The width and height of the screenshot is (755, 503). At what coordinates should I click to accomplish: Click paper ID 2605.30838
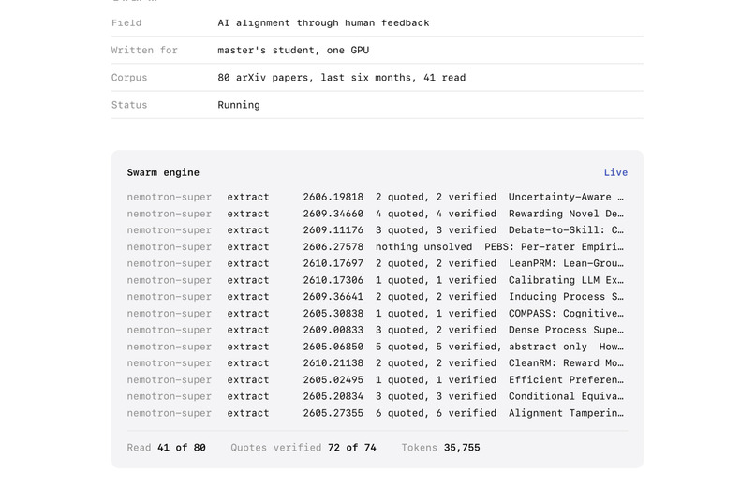(333, 314)
